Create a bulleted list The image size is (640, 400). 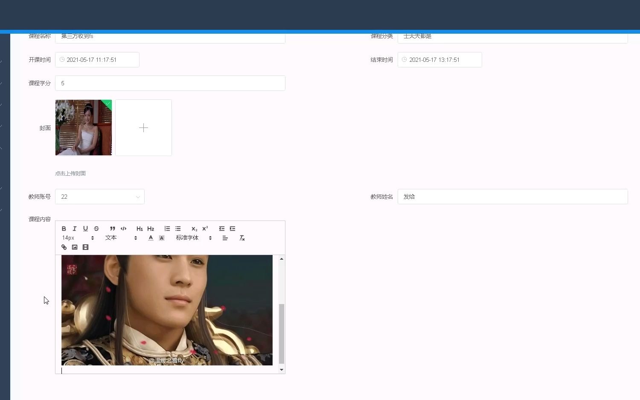(x=178, y=229)
